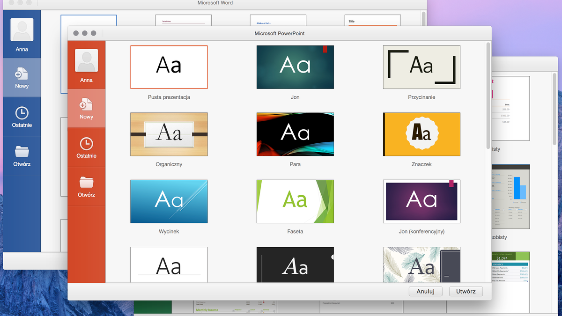Choose the Para theme thumbnail

tap(295, 134)
